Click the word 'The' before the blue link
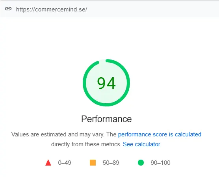This screenshot has width=219, height=177. [x=111, y=134]
